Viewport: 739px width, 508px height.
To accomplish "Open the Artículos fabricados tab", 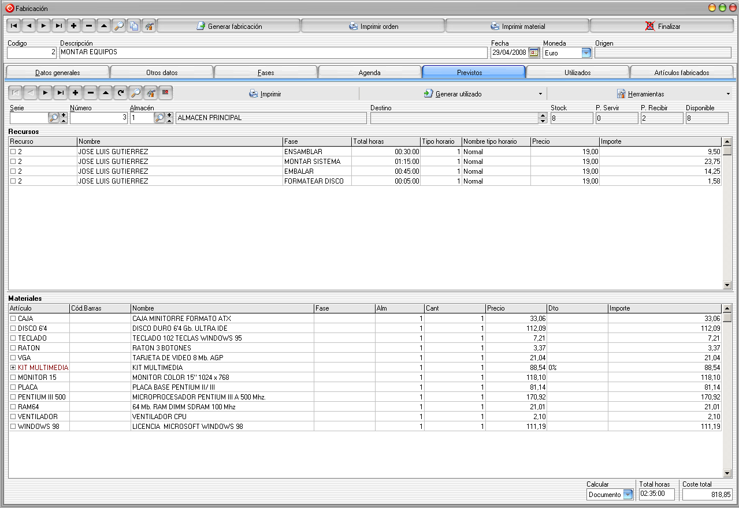I will point(681,72).
